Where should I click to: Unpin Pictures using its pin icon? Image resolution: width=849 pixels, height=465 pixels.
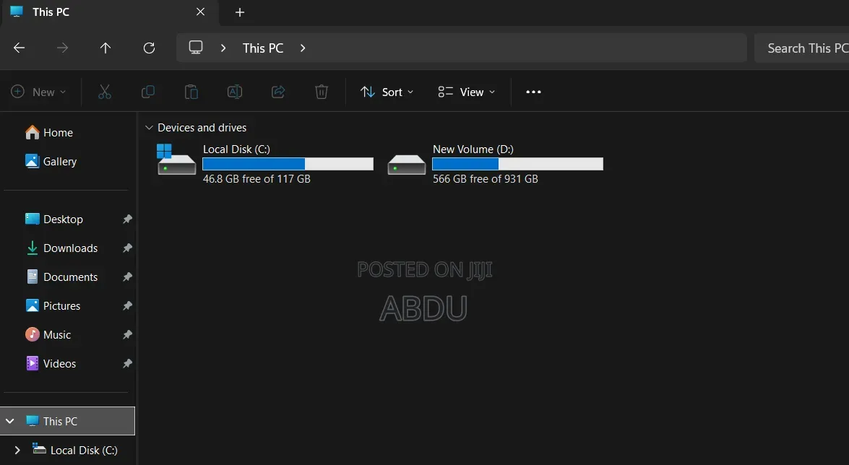127,306
